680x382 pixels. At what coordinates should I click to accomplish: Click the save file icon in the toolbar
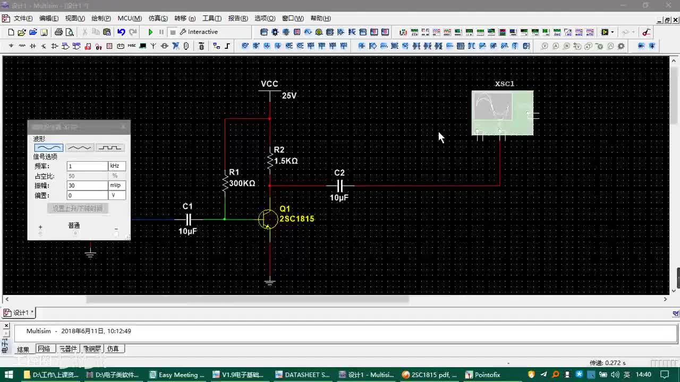(x=44, y=32)
